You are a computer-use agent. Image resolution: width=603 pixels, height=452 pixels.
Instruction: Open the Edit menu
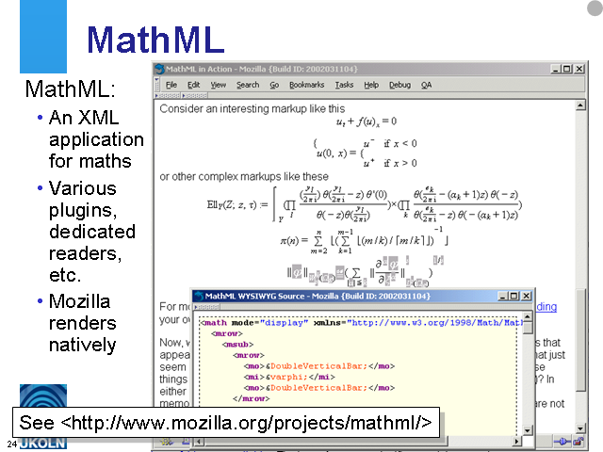point(193,85)
